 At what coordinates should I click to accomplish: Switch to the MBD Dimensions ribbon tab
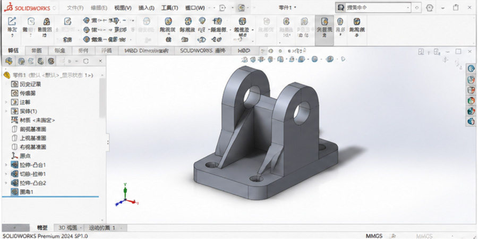tap(147, 50)
